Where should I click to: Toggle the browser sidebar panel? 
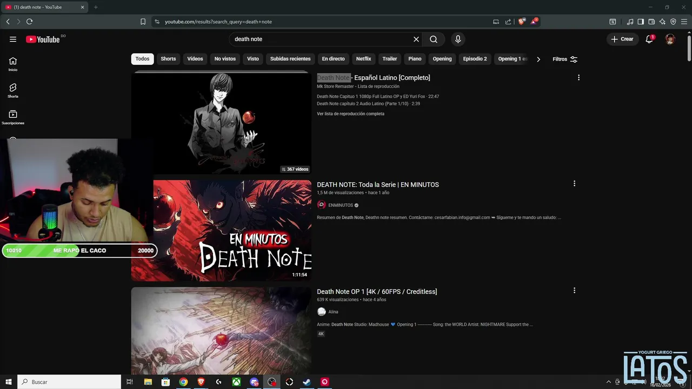tap(641, 22)
